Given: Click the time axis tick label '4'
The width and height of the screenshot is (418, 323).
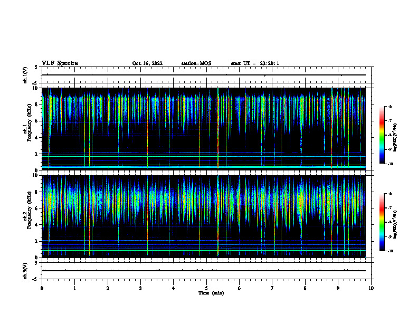Looking at the screenshot, I should [174, 288].
